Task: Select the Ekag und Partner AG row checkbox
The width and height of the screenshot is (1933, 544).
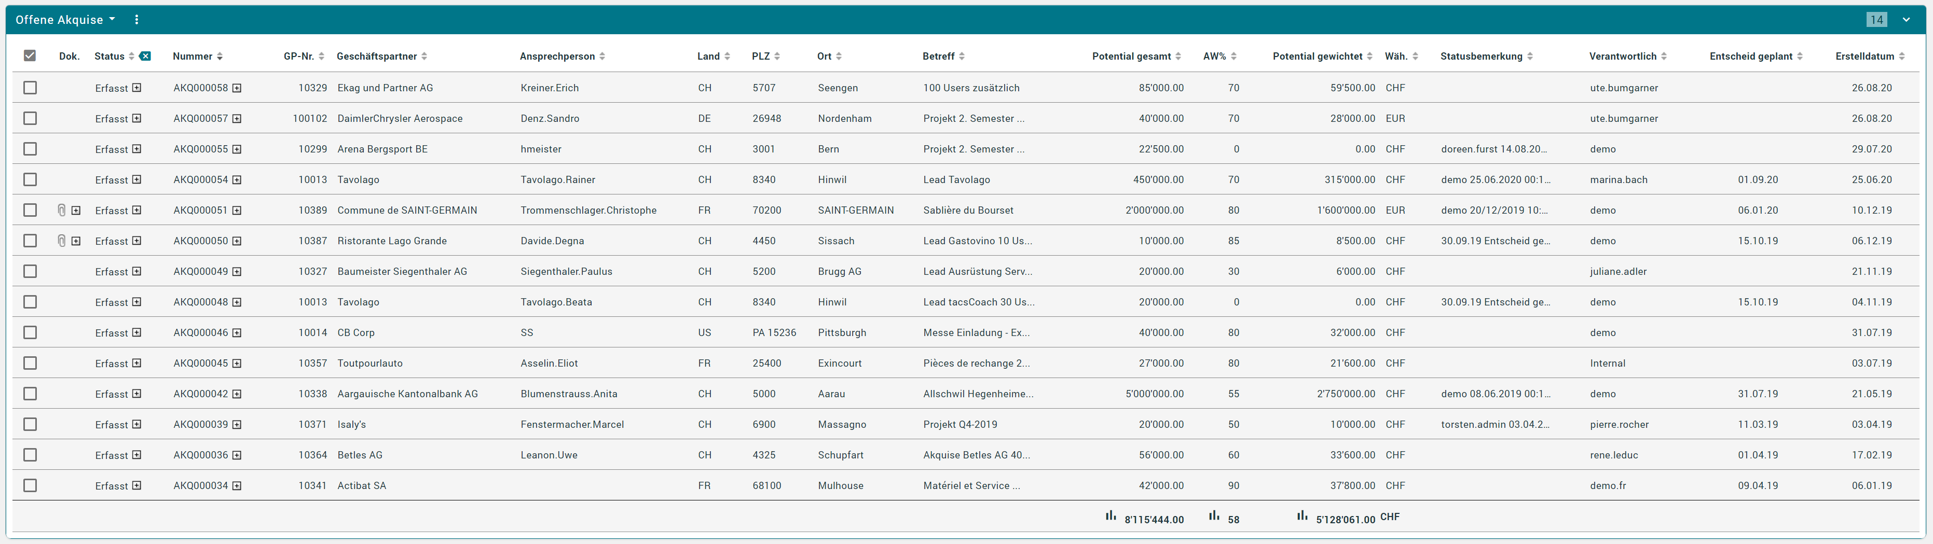Action: click(30, 88)
